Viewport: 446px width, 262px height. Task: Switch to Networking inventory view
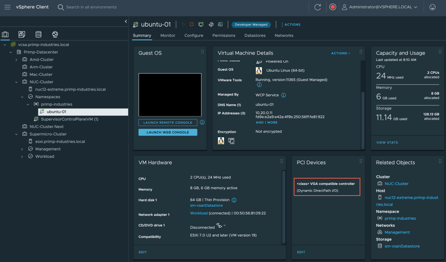[55, 35]
